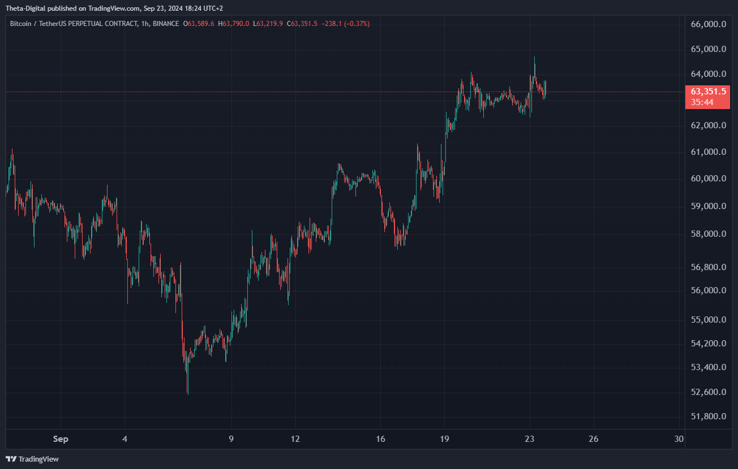Click the open value O63,589.6
Screen dimensions: 738x469
coord(199,24)
